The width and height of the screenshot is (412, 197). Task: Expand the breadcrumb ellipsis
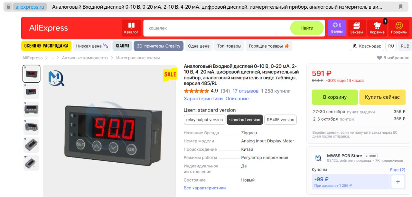[52, 58]
